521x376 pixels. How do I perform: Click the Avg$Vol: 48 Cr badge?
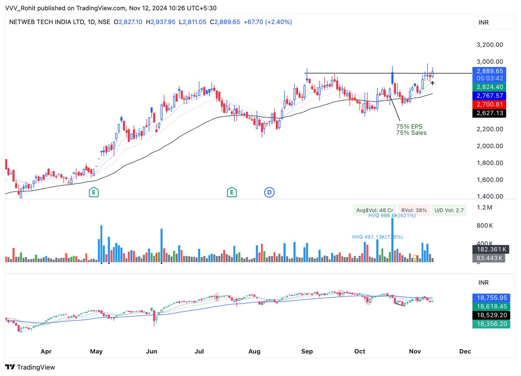tap(374, 210)
